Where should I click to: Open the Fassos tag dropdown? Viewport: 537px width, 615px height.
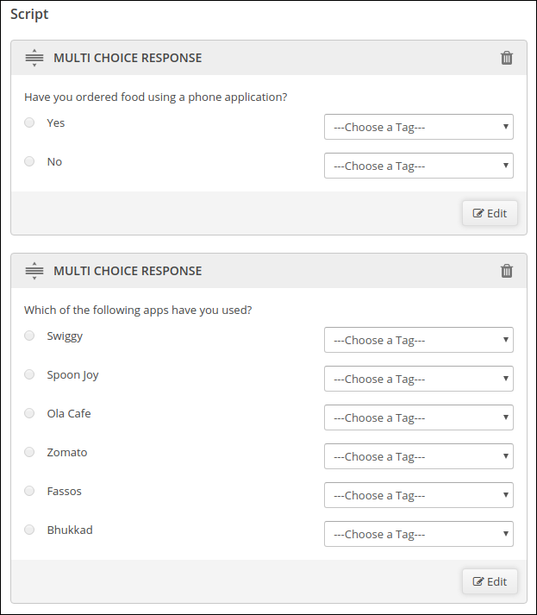click(419, 495)
